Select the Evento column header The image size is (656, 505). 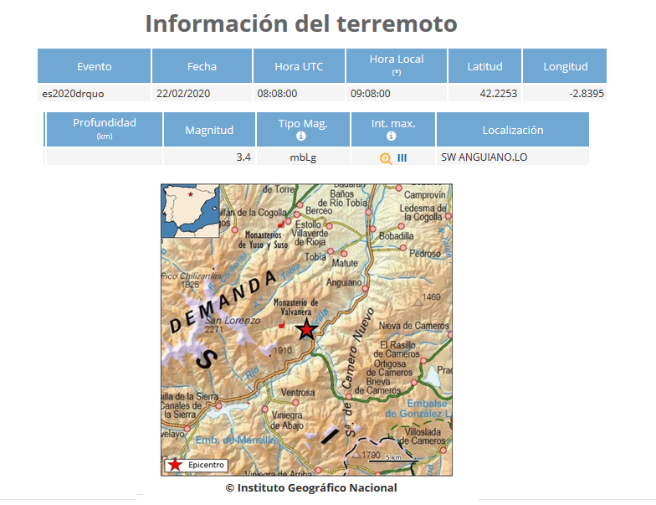point(94,66)
